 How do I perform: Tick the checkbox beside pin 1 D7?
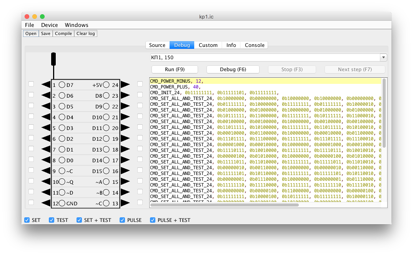point(31,84)
